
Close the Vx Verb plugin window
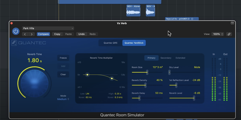point(12,23)
